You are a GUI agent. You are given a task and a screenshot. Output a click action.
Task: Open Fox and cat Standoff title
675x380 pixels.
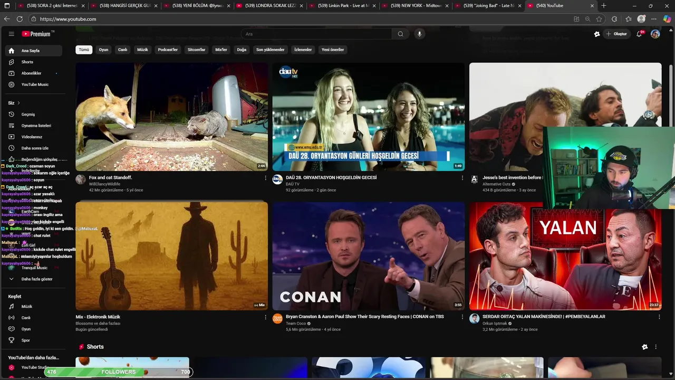tap(110, 178)
